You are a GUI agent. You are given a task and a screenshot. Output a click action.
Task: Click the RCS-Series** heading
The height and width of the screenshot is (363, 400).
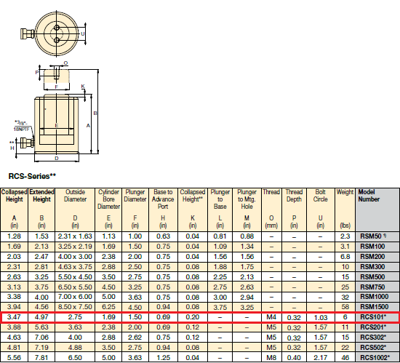click(x=32, y=176)
